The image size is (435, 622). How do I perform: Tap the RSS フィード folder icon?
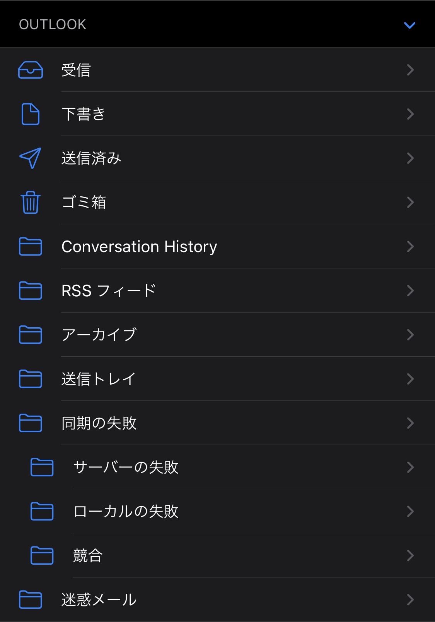[31, 291]
